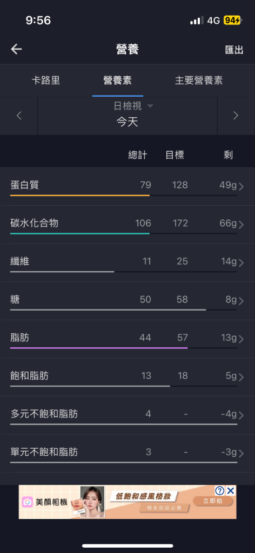
Task: Go to next day with right chevron
Action: (x=236, y=116)
